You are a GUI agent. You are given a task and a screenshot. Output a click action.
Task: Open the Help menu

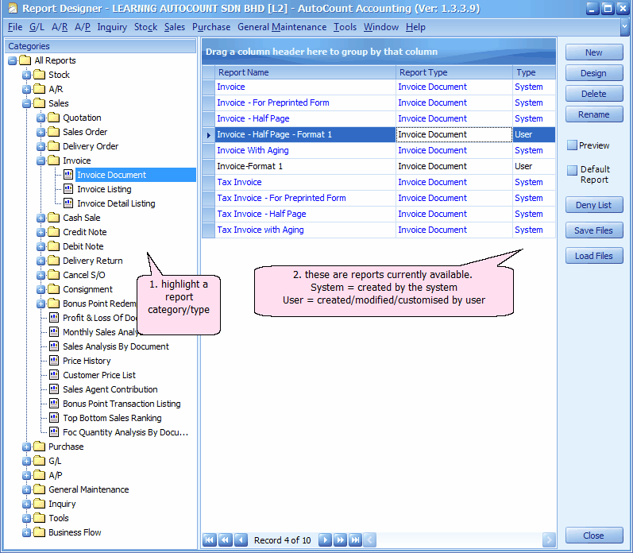pos(415,27)
